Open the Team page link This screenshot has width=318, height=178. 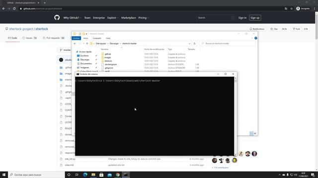[87, 18]
